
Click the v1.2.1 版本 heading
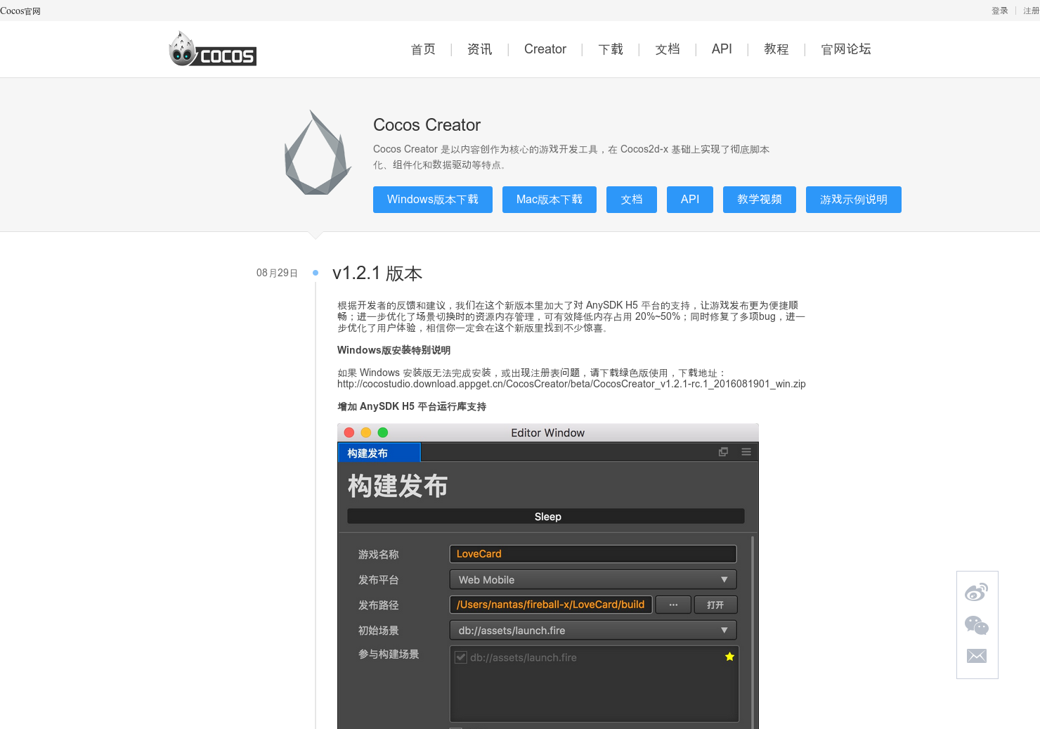click(377, 273)
